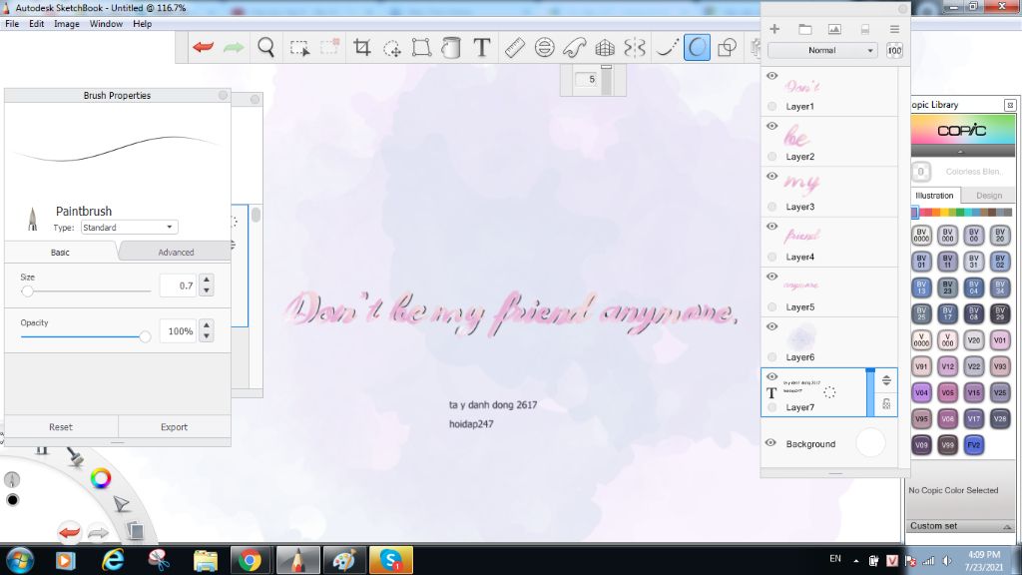Switch to the Design tab in Copic Library

[x=989, y=195]
